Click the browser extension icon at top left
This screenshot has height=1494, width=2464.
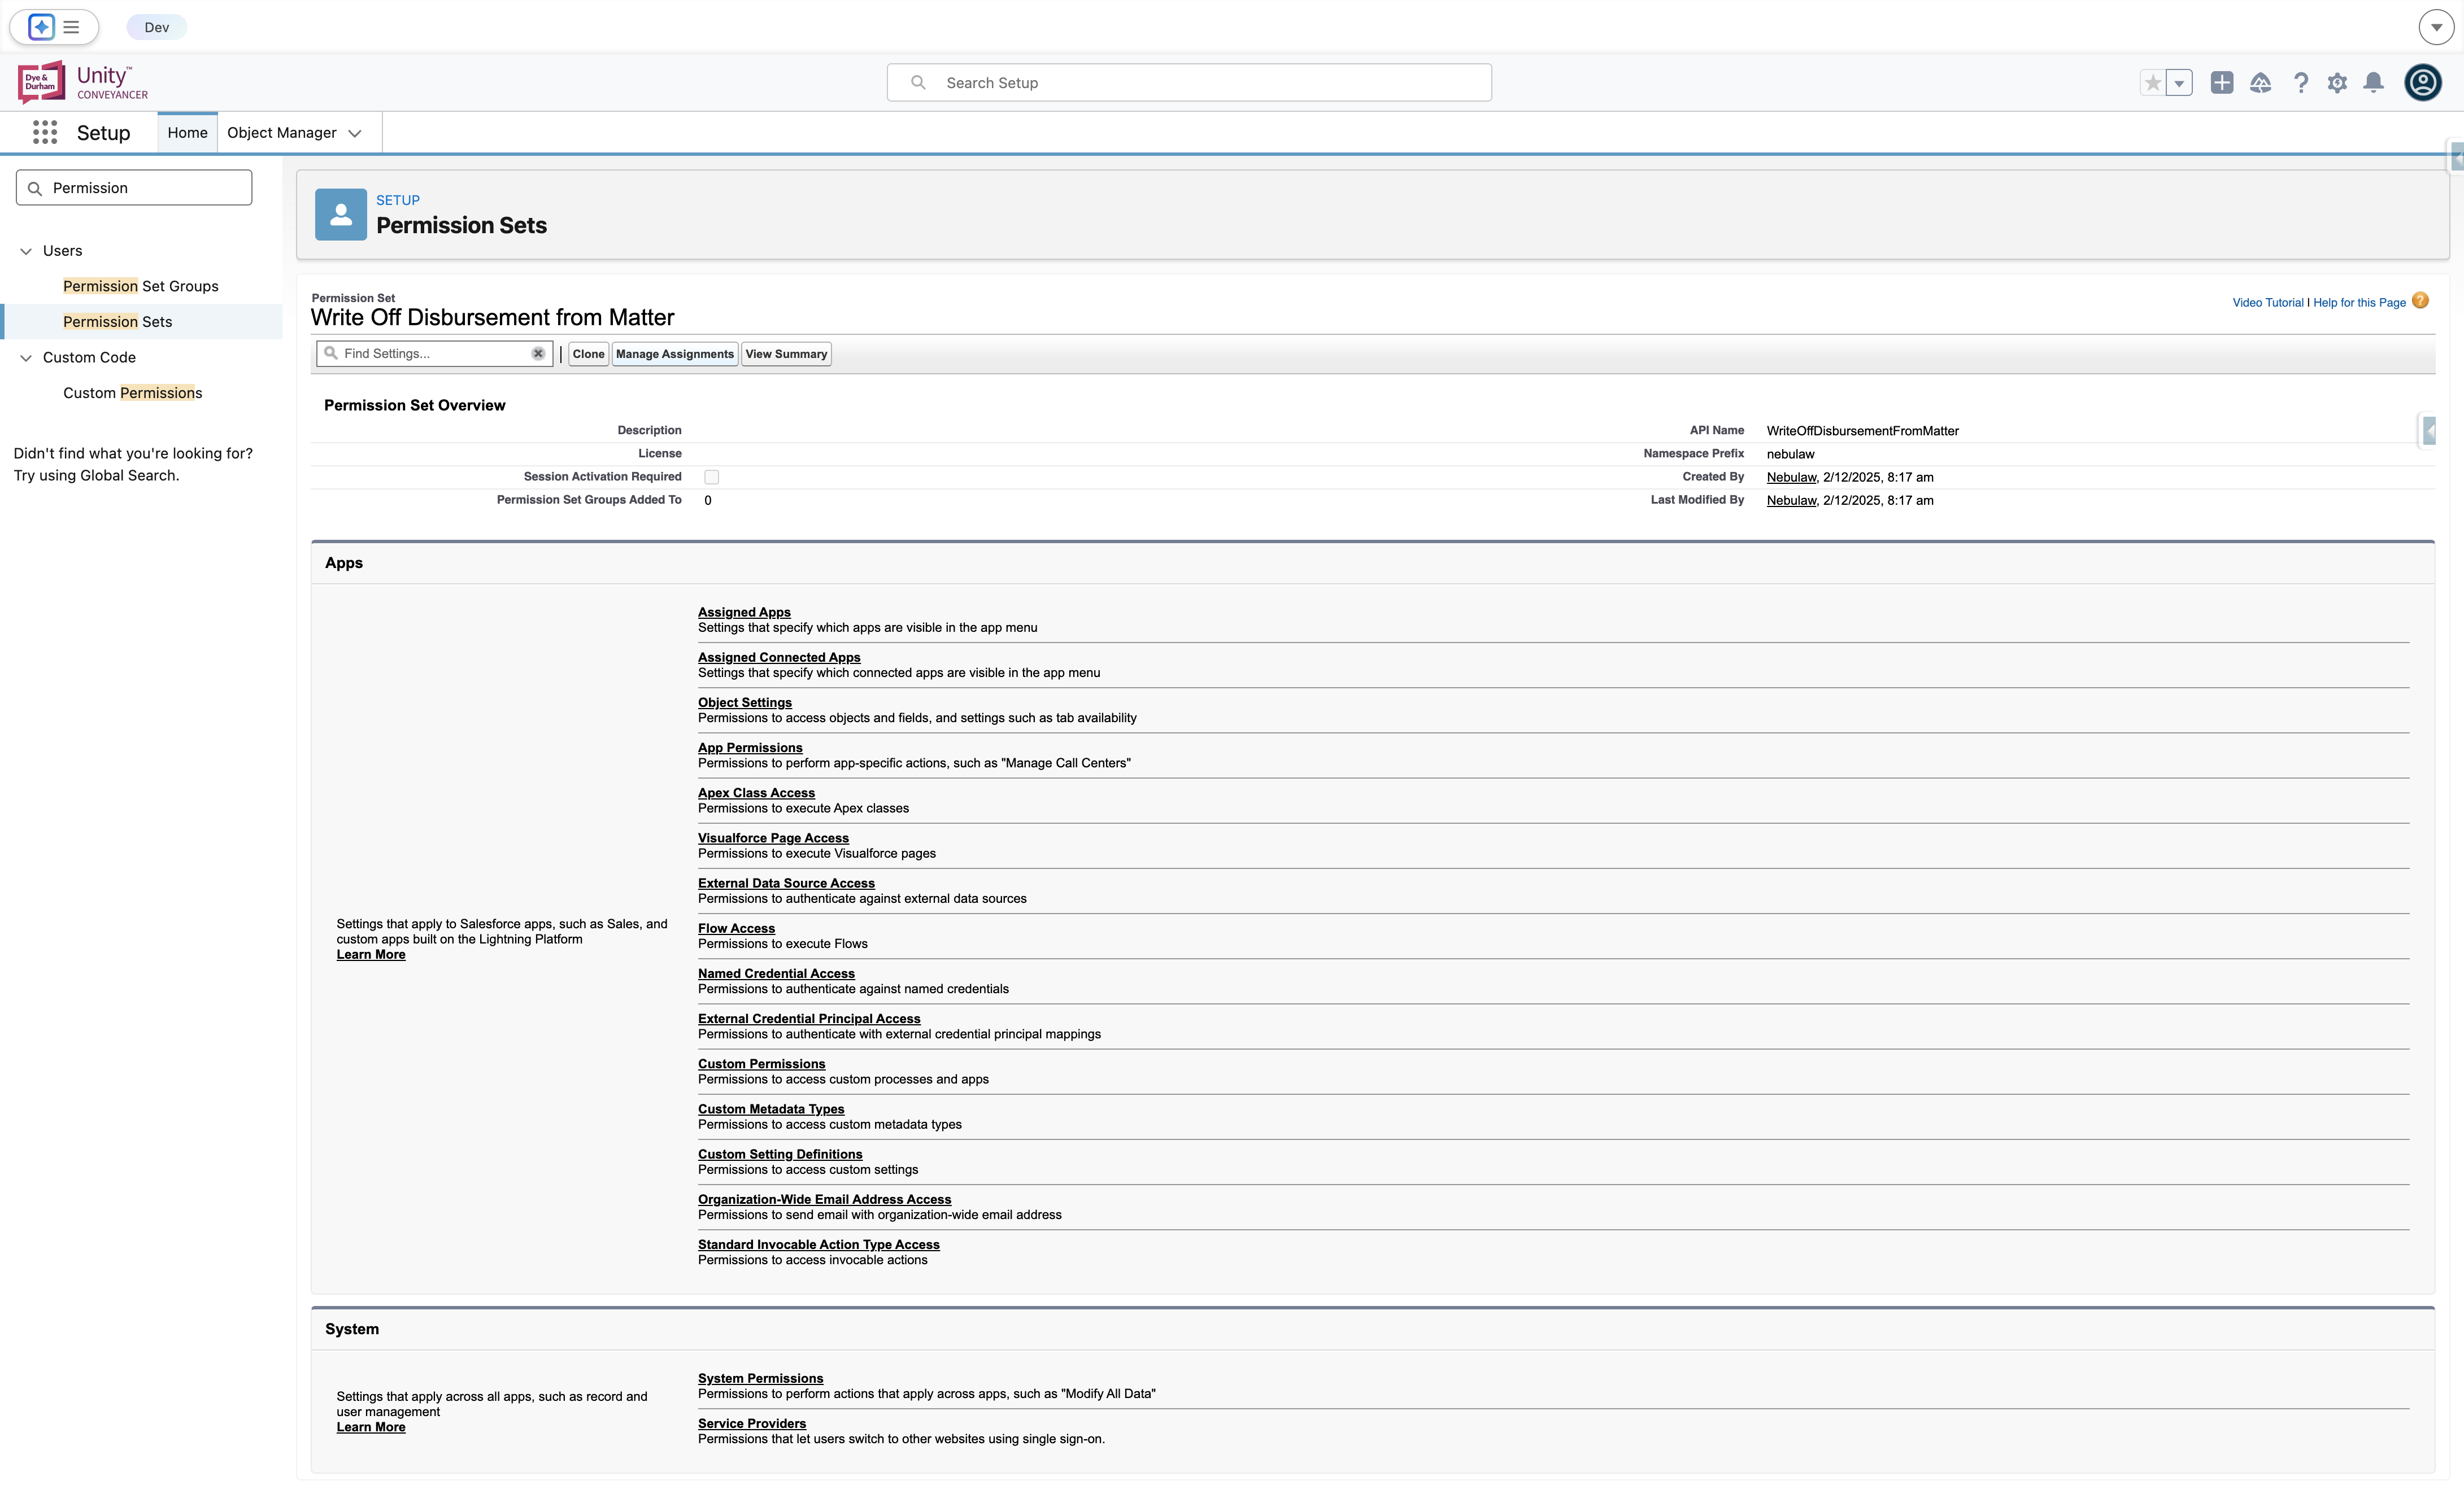(x=41, y=27)
